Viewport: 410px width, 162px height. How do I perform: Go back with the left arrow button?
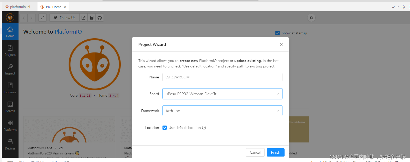23,18
